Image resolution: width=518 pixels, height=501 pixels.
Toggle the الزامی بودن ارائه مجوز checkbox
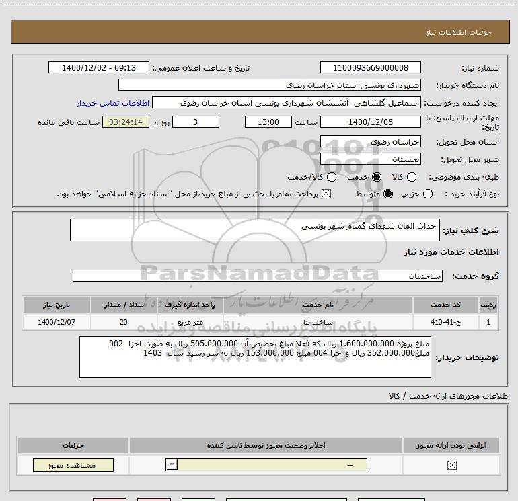451,465
